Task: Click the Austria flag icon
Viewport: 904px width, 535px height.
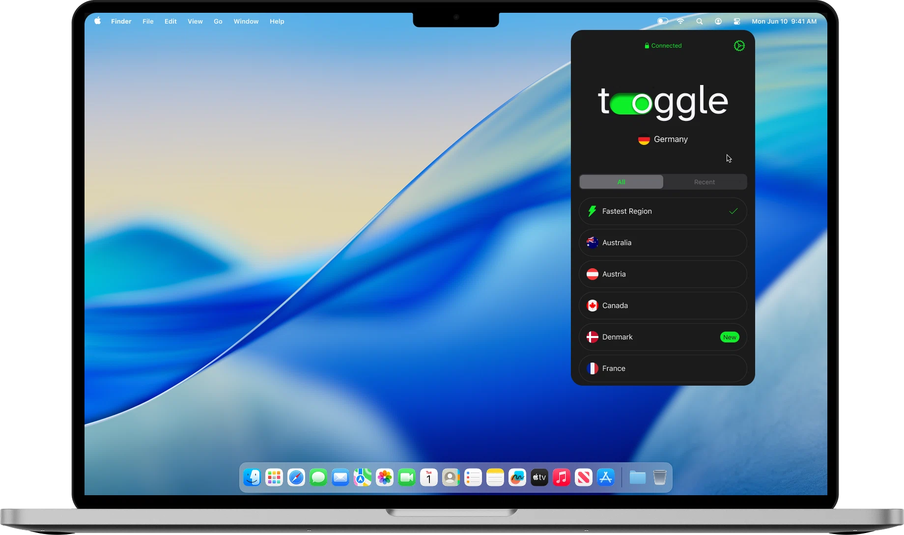Action: pos(593,274)
